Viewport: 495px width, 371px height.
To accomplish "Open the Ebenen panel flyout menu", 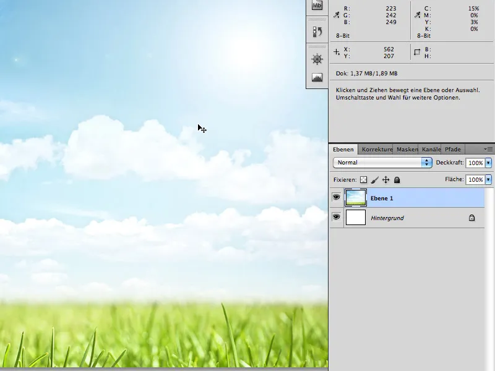I will click(x=488, y=149).
